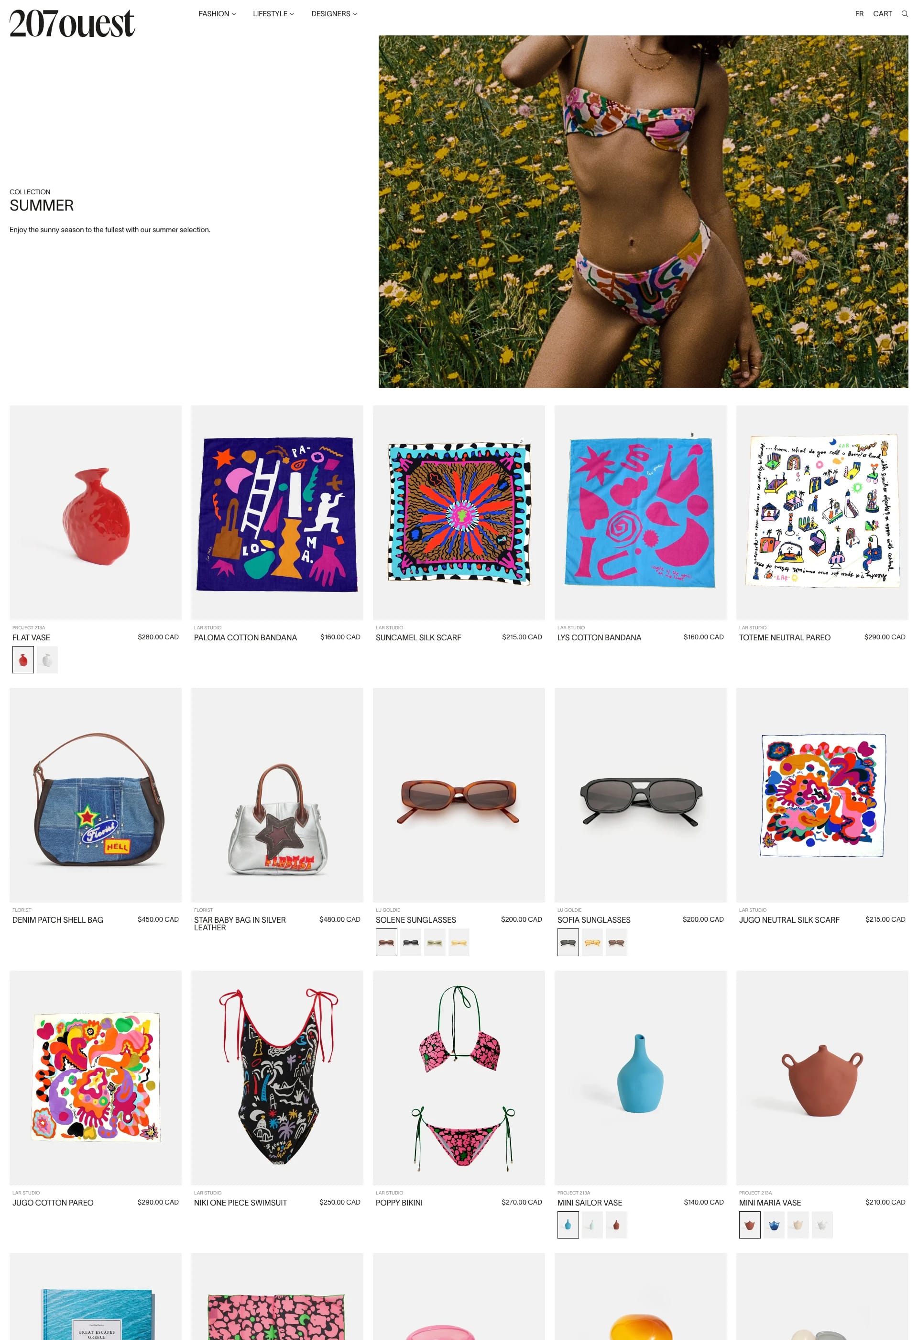The image size is (918, 1340).
Task: Pick the beige Mini Maria Vase variant
Action: pos(798,1225)
